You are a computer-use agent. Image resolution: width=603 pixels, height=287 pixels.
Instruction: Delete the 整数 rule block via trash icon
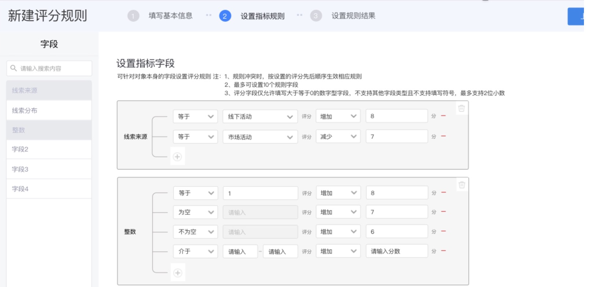coord(462,185)
